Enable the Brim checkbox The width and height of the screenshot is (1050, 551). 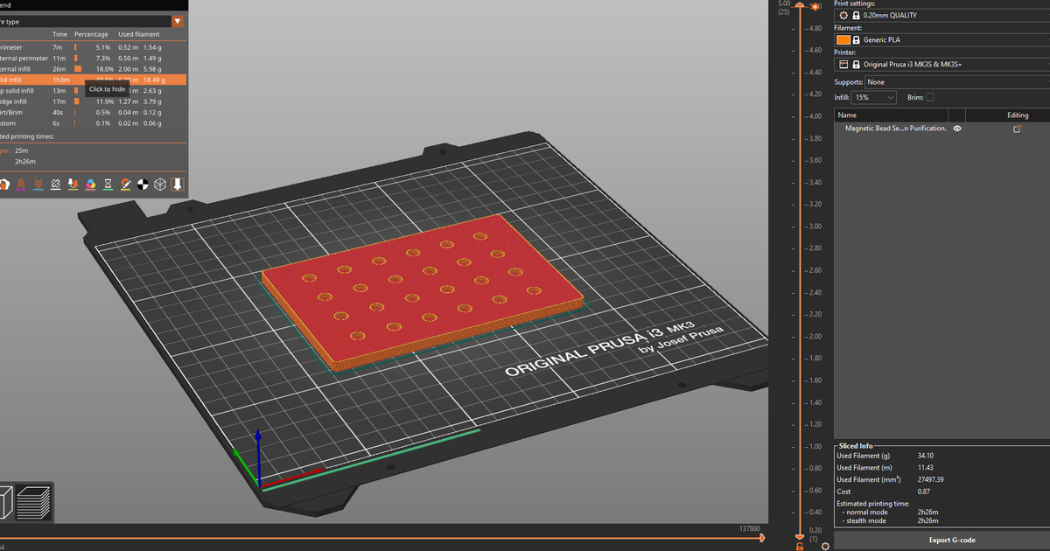(929, 97)
